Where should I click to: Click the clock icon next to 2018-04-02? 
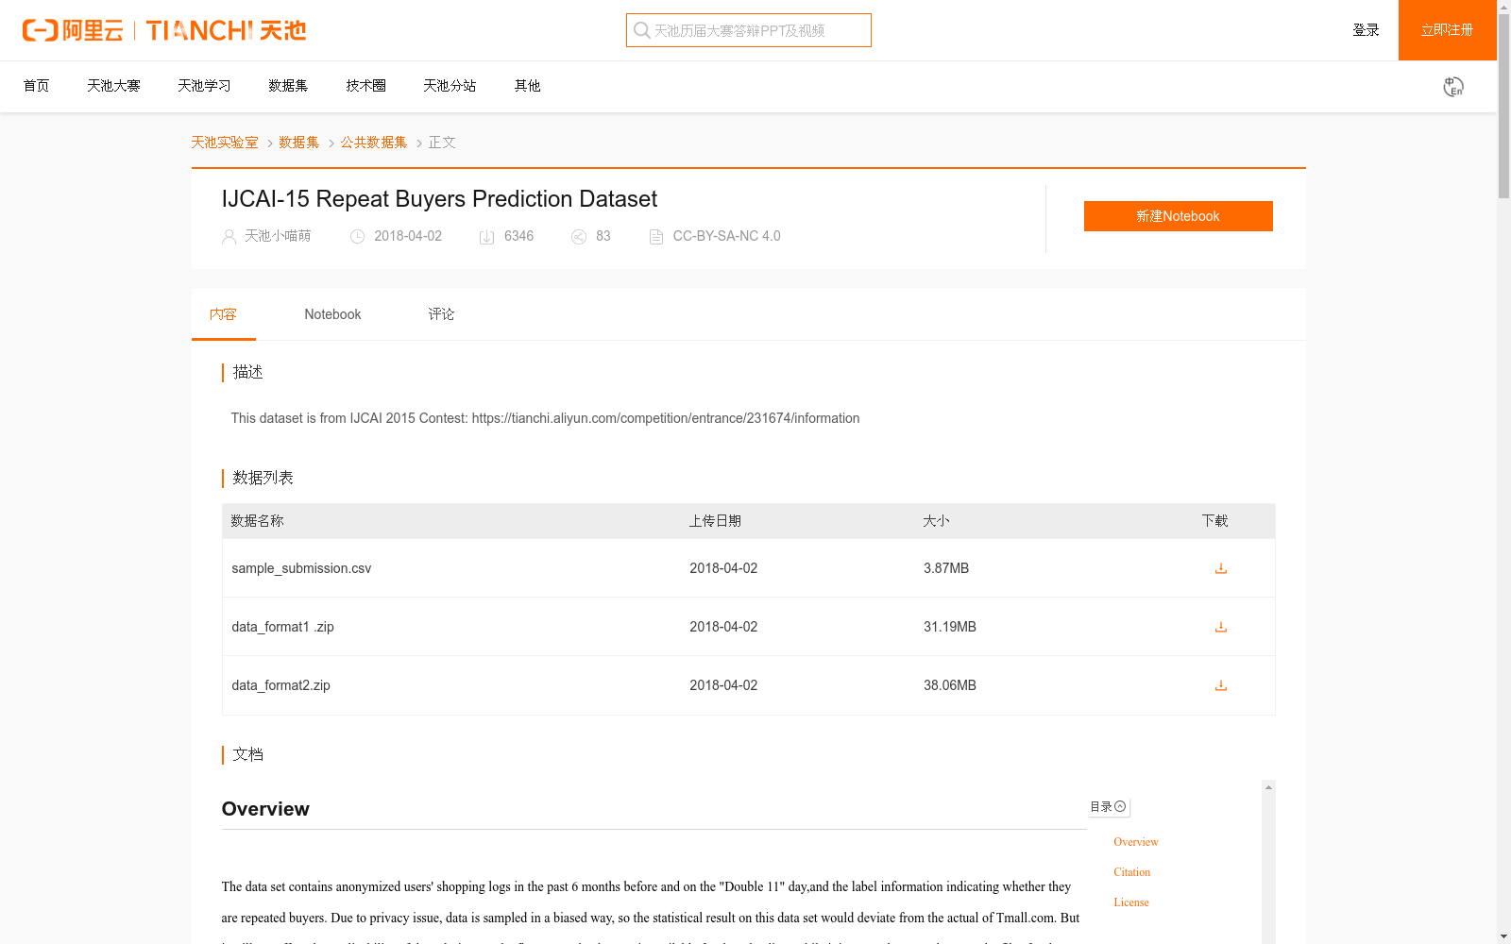(357, 237)
